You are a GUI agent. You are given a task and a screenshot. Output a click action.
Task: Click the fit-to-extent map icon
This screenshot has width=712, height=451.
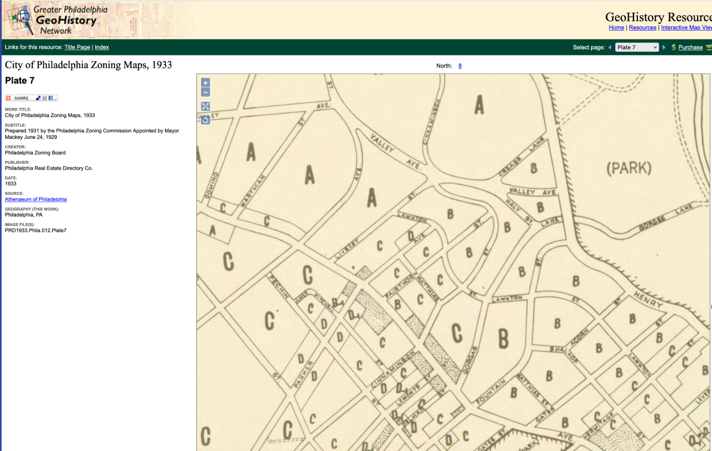click(205, 106)
